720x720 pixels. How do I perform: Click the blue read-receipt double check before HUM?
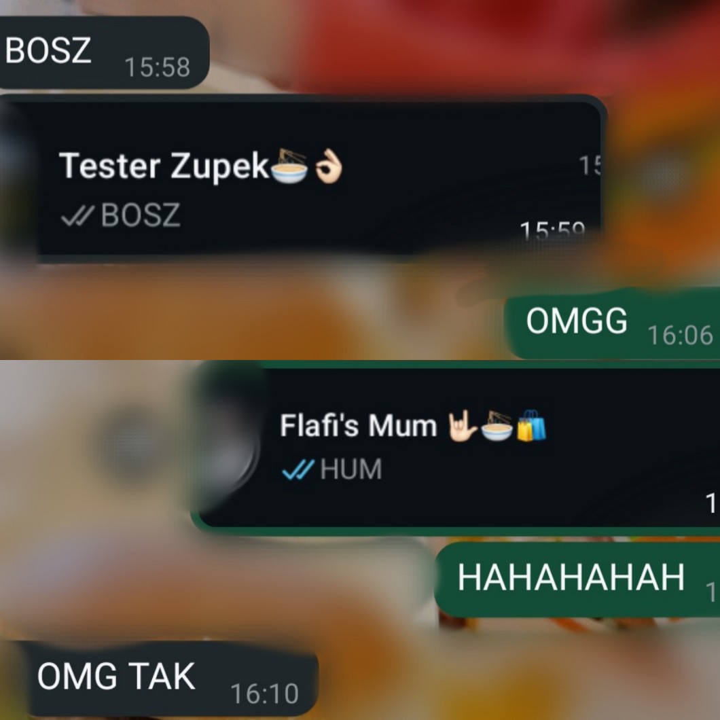[x=298, y=469]
